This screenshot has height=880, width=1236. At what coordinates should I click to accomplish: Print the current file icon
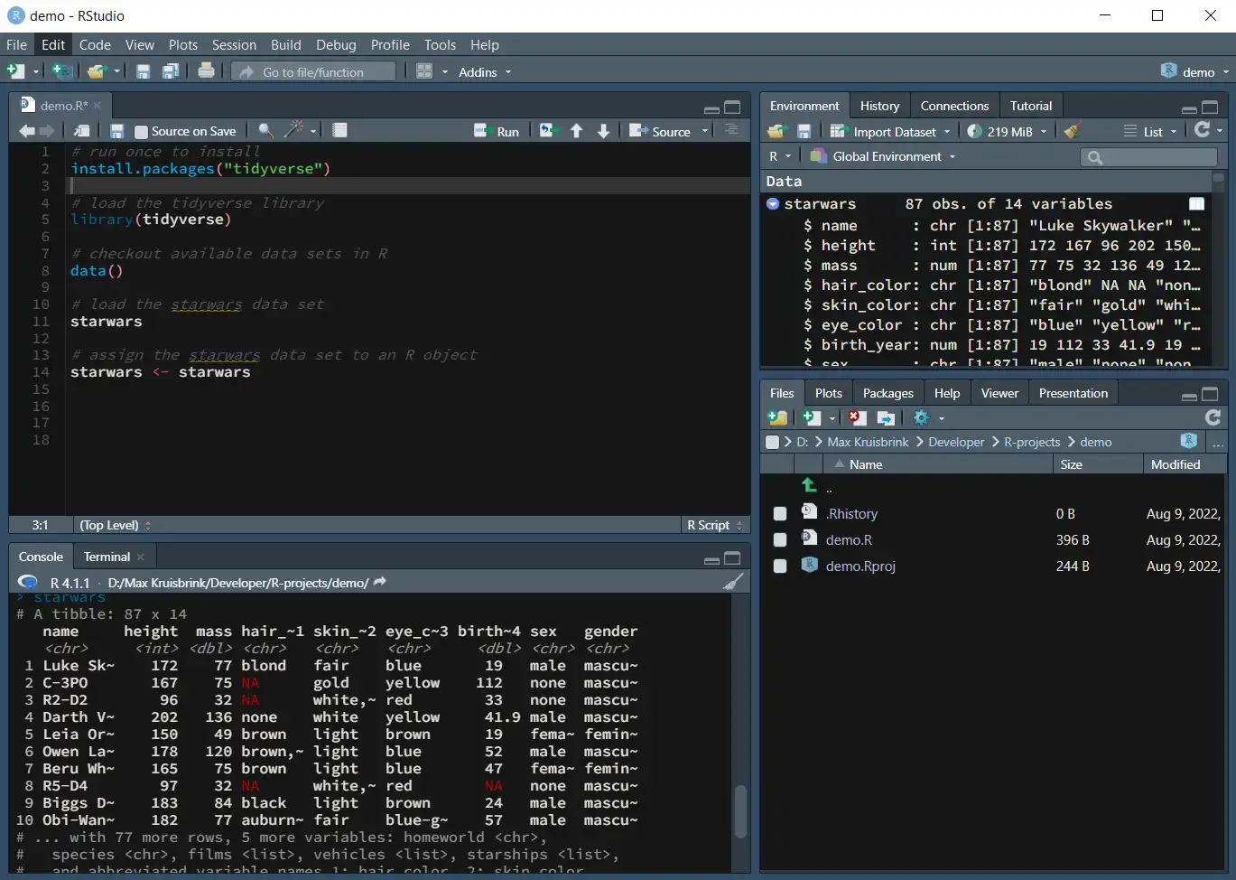[x=206, y=70]
